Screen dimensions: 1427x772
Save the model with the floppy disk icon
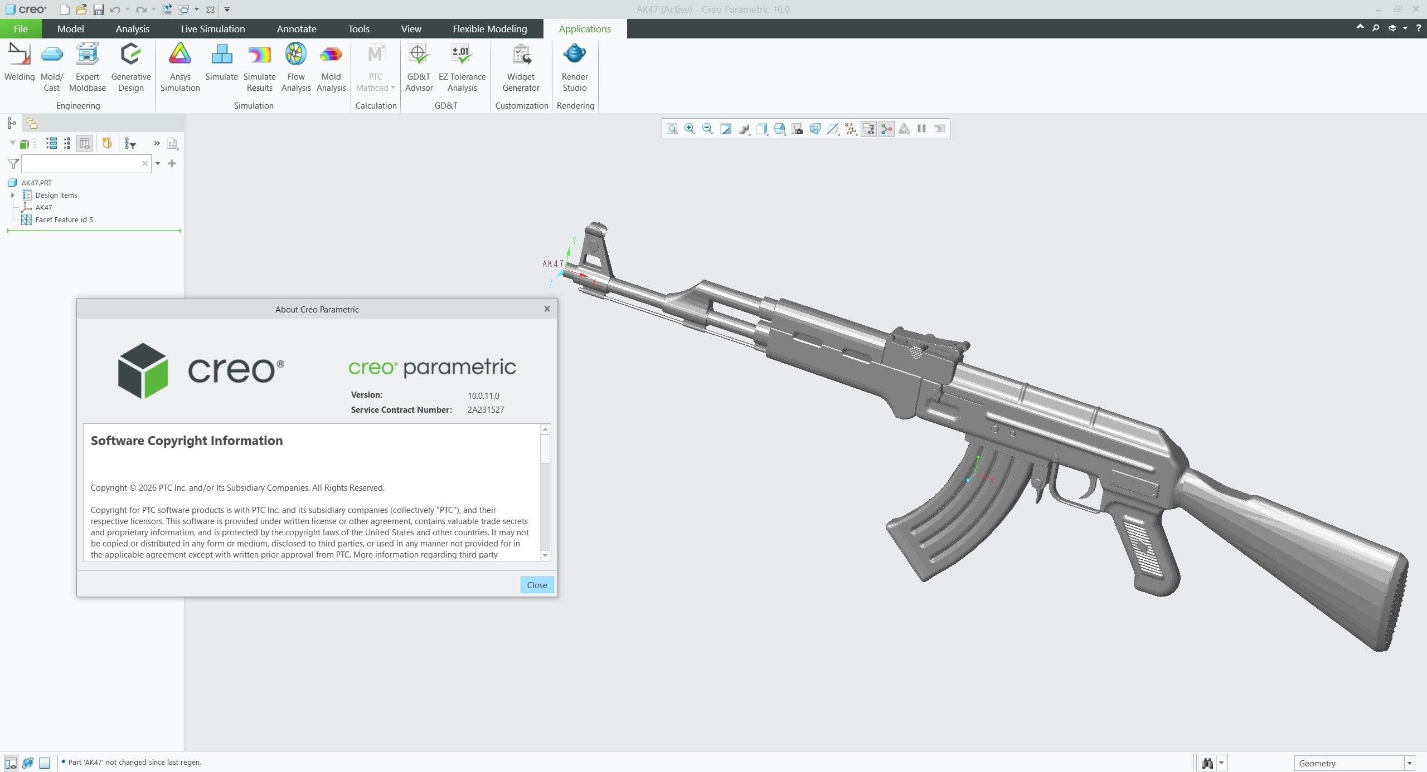pyautogui.click(x=98, y=9)
